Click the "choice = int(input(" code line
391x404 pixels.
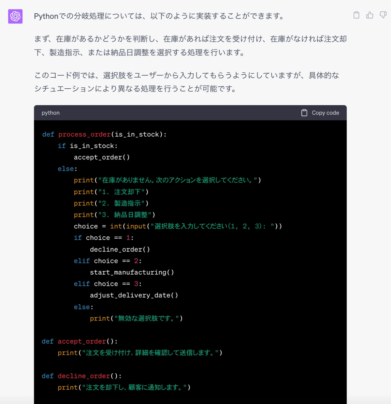[x=178, y=226]
